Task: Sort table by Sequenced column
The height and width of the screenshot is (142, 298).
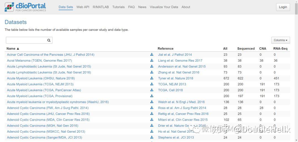Action: point(246,49)
